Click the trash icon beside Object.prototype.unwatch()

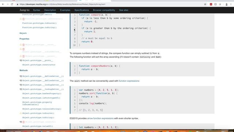23,122
